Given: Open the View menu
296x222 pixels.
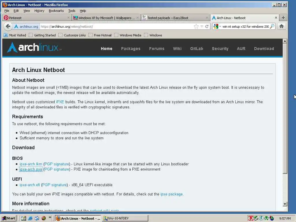Looking at the screenshot, I should coord(27,11).
